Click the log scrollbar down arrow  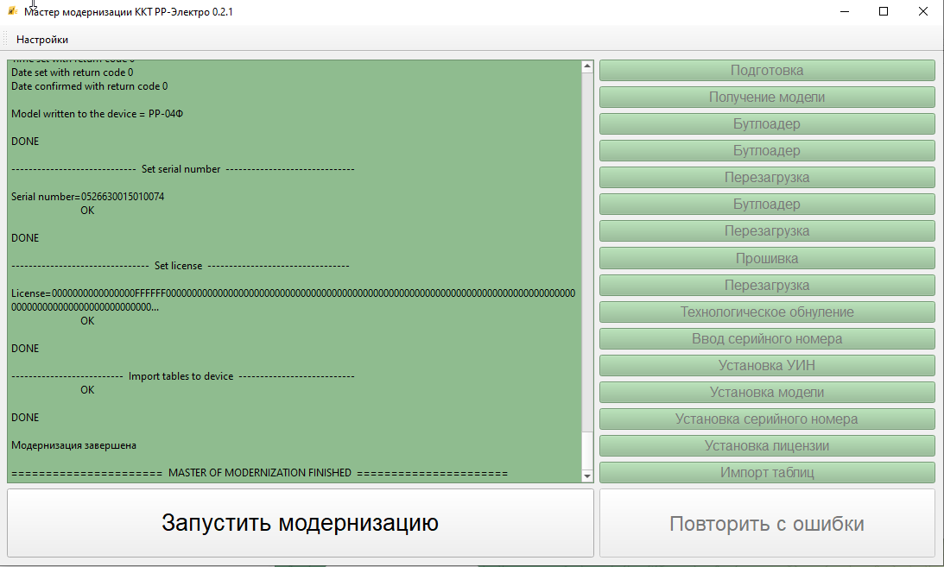click(587, 476)
